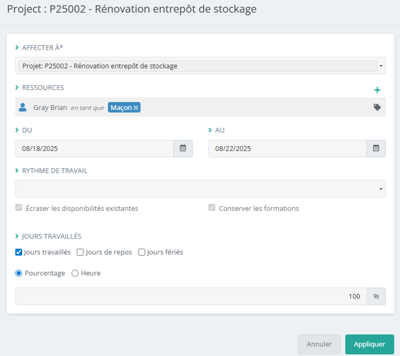The height and width of the screenshot is (356, 400).
Task: Open the Affecter à project dropdown
Action: click(200, 66)
